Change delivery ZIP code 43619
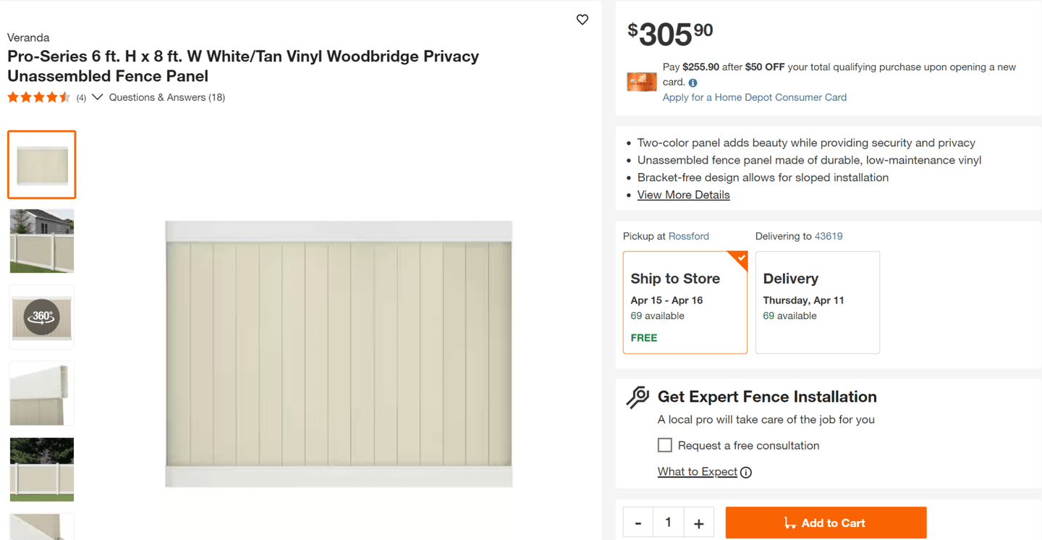 coord(828,236)
